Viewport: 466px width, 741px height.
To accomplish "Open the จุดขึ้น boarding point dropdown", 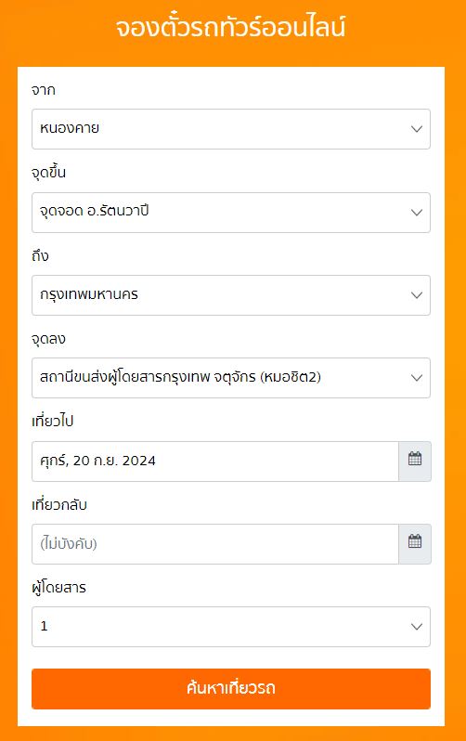I will (x=231, y=213).
